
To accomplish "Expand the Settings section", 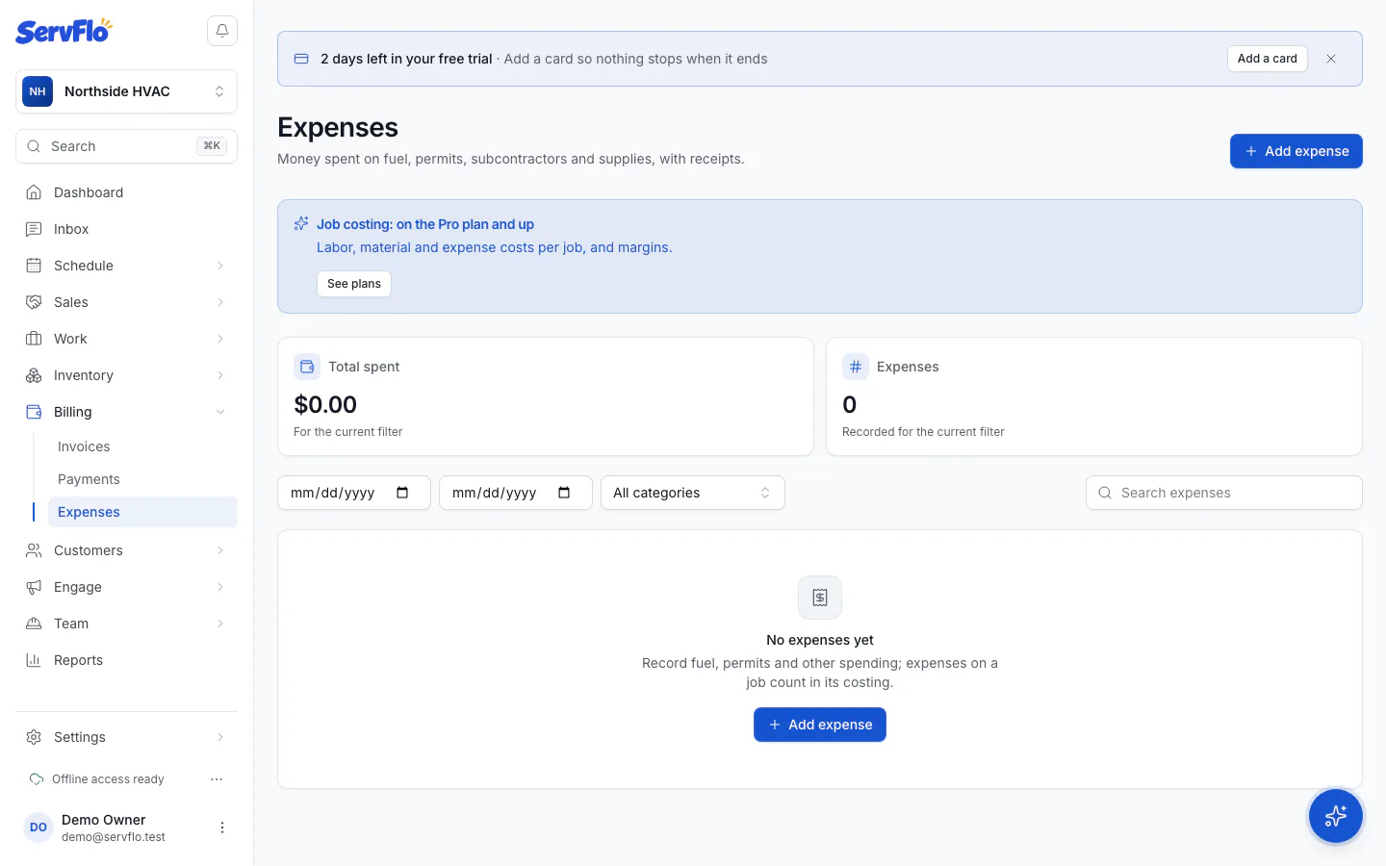I will click(126, 737).
